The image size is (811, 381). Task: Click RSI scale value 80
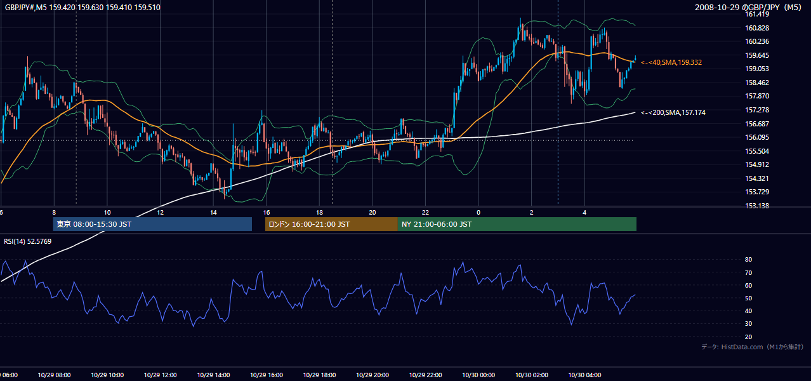point(749,260)
